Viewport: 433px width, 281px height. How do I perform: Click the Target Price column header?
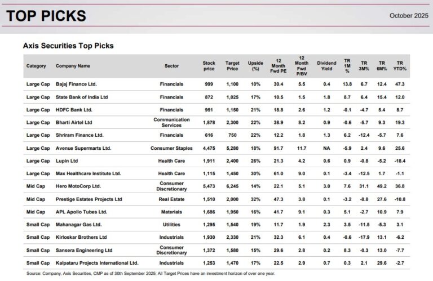coord(232,66)
